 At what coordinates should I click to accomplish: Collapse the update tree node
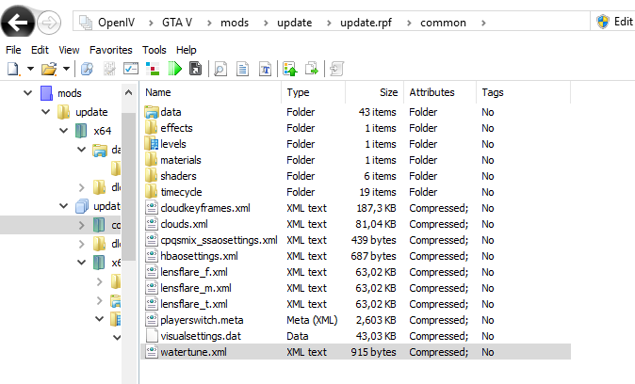tap(46, 112)
